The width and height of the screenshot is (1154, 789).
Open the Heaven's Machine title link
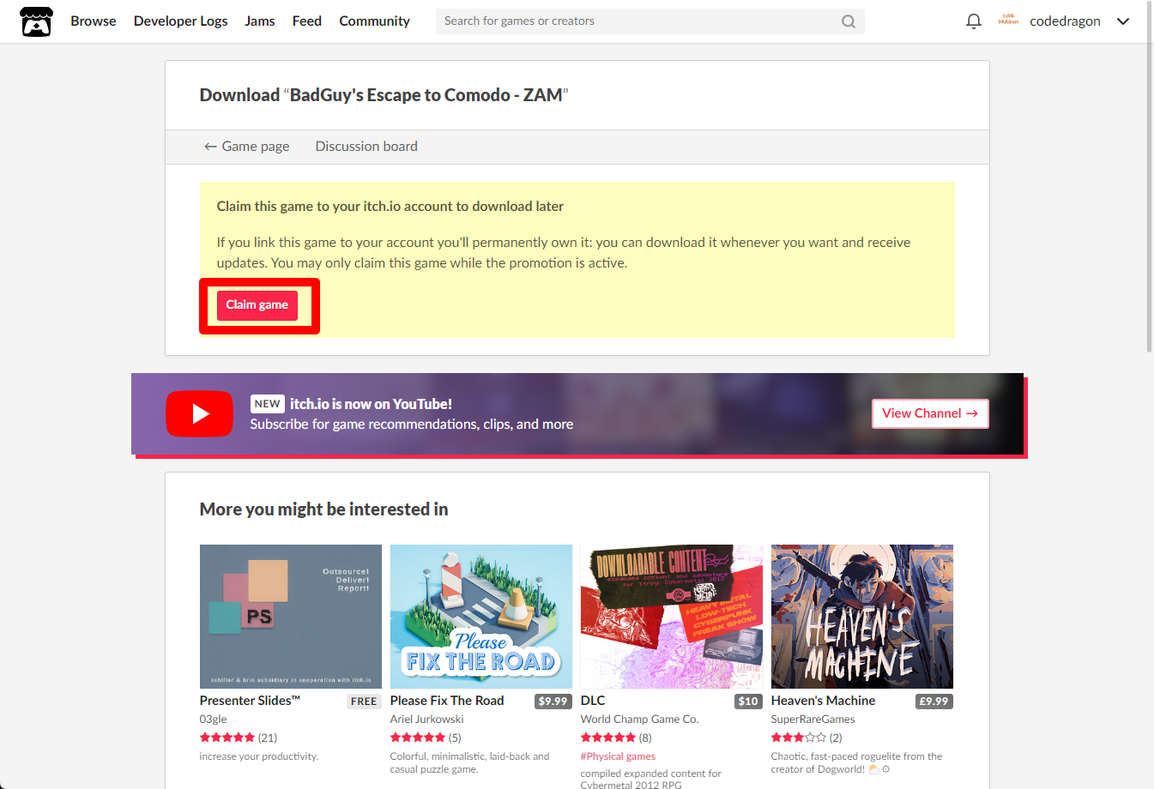tap(823, 701)
